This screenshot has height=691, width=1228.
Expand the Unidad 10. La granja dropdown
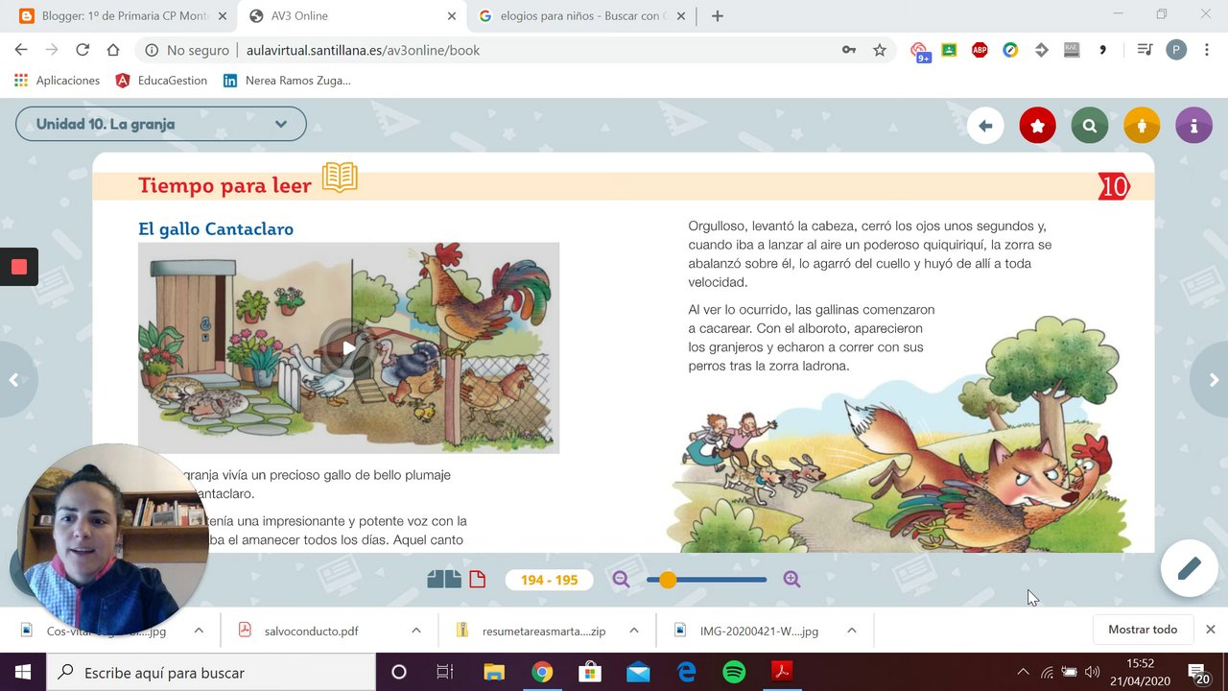pos(161,124)
